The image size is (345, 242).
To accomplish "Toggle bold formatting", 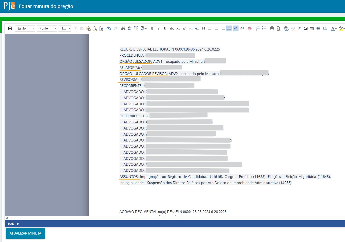I will pyautogui.click(x=152, y=28).
